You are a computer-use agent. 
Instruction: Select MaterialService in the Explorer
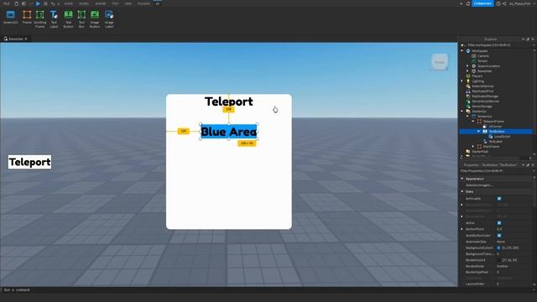click(x=483, y=86)
